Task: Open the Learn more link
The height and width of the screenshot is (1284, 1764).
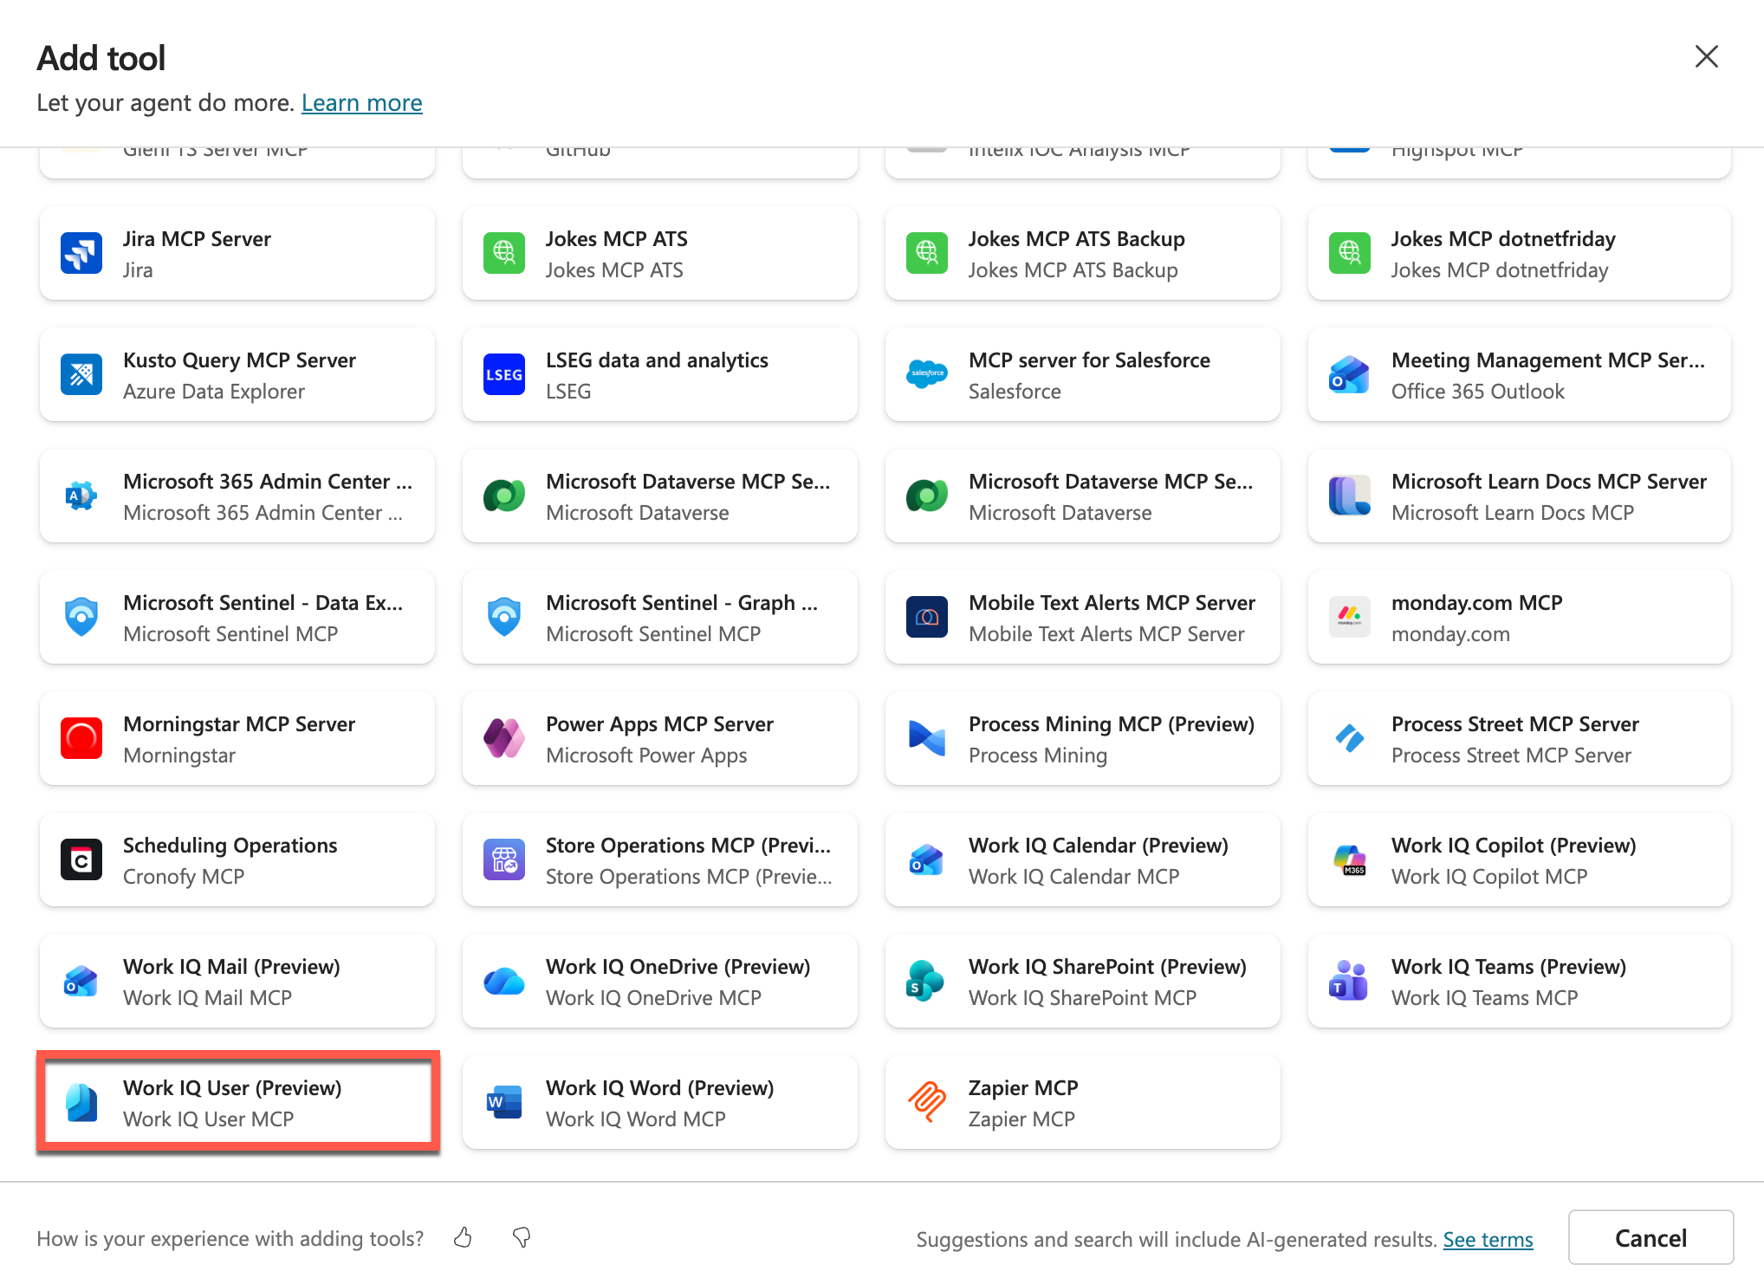Action: pos(361,102)
